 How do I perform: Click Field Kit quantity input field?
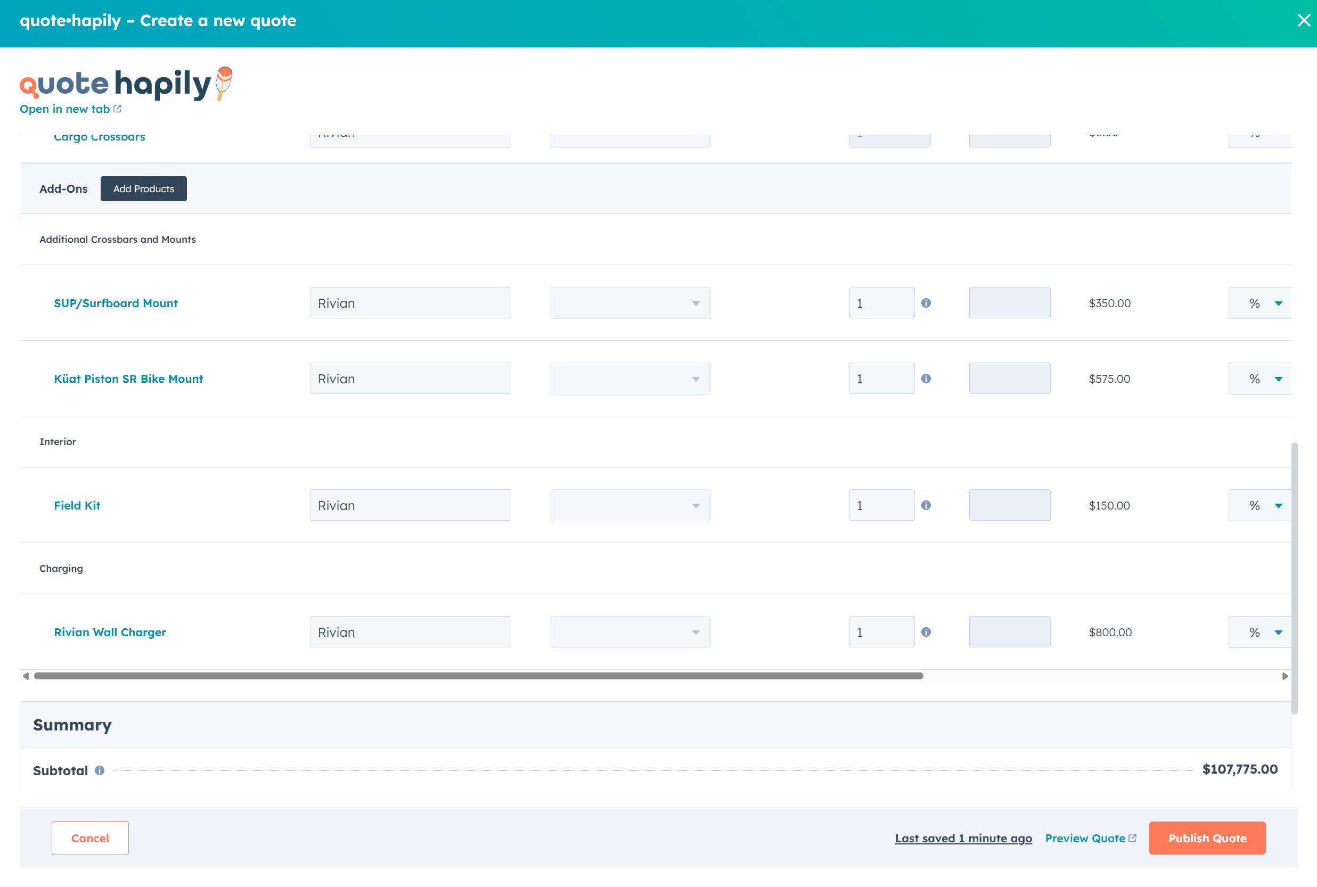[x=881, y=505]
